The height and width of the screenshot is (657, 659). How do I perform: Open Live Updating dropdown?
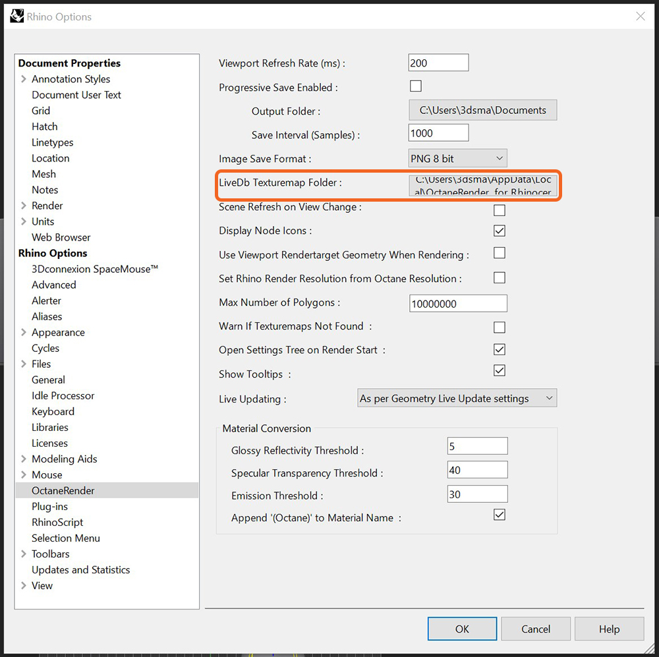coord(457,398)
